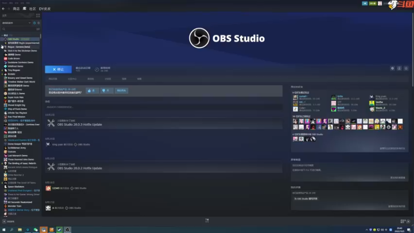This screenshot has height=233, width=414.
Task: Add OBS Studio to favorites with star
Action: [406, 68]
